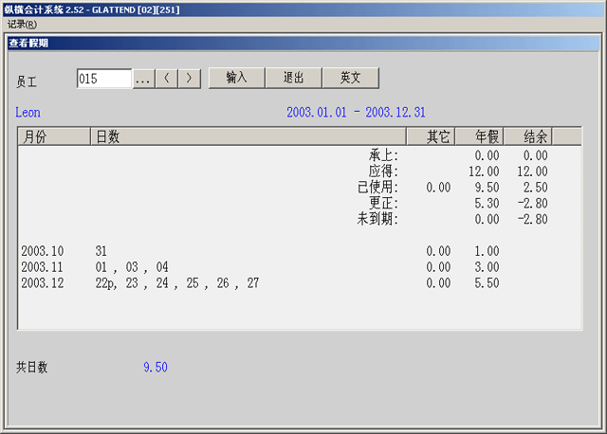
Task: Click the date range 2003.01.01 - 2003.12.31
Action: [356, 112]
